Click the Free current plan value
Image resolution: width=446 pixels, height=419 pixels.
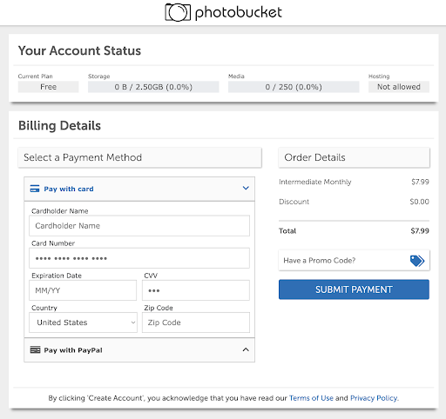(x=48, y=87)
